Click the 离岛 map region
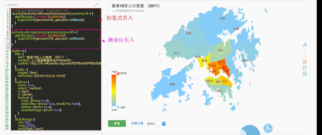 pos(173,84)
